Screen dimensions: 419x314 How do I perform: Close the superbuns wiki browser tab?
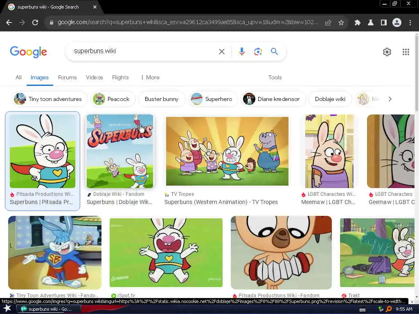click(95, 7)
